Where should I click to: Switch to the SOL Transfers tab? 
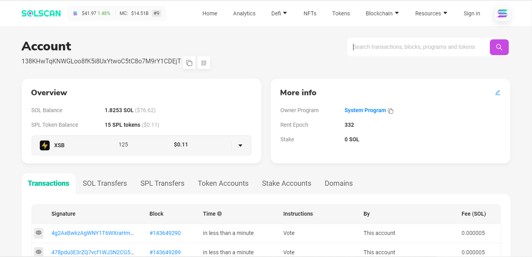click(105, 183)
